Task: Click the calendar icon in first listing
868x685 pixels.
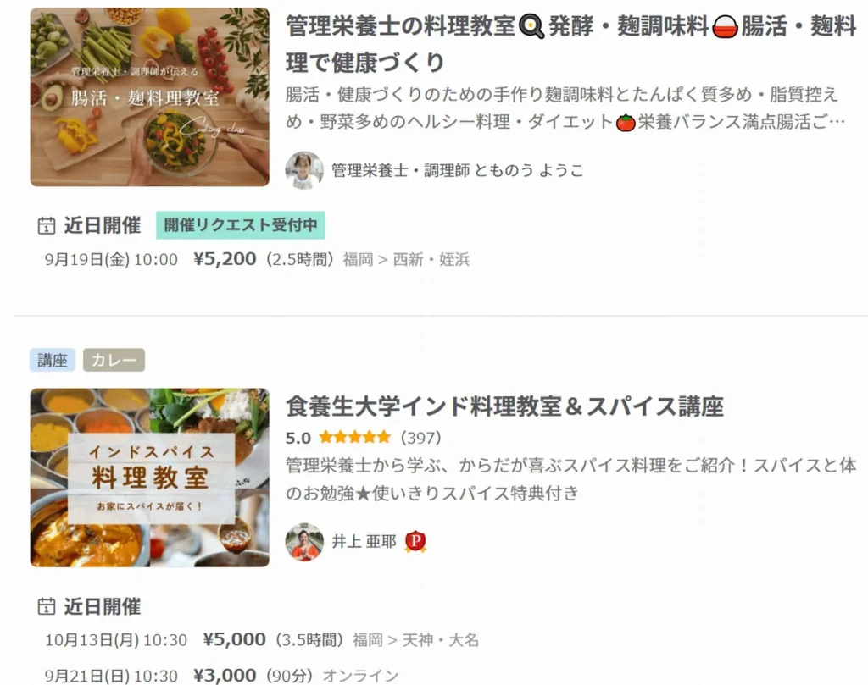Action: click(x=47, y=225)
